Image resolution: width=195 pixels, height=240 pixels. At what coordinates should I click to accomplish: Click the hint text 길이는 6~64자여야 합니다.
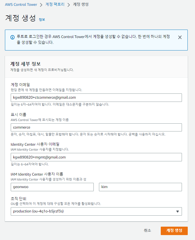click(30, 164)
